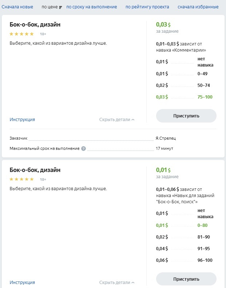
Task: Click 18+ badge on second task
Action: (x=43, y=180)
